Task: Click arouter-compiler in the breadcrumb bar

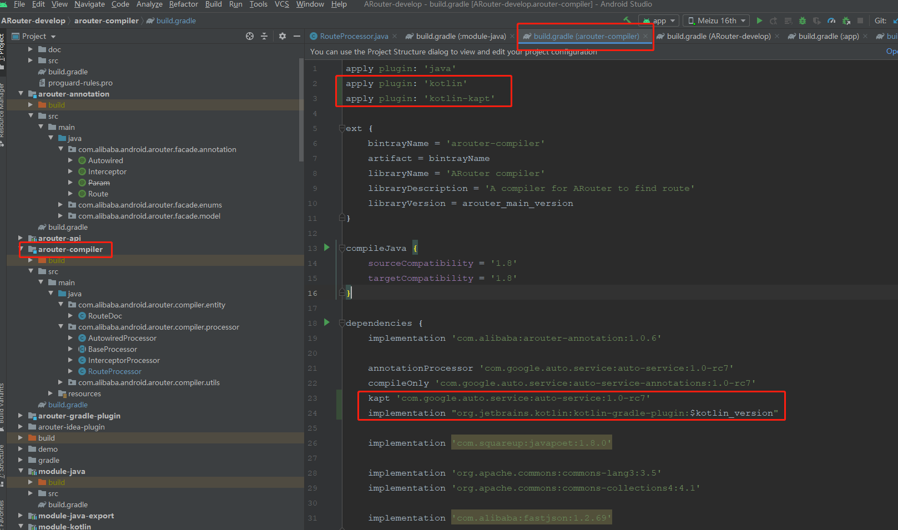Action: (107, 21)
